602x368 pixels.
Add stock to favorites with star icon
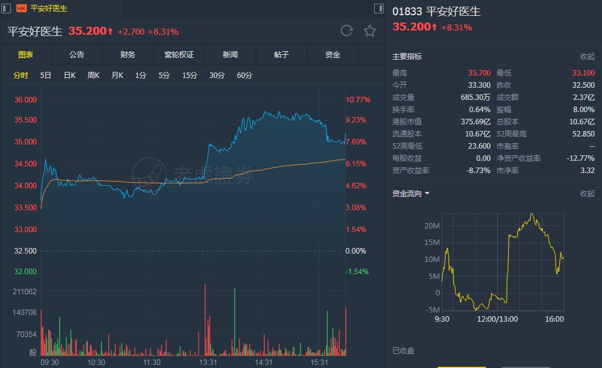(x=370, y=30)
